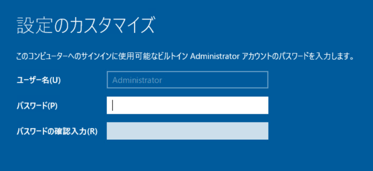Click the instruction sentence under the heading

coord(185,56)
